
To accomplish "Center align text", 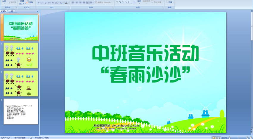I will [76, 2].
